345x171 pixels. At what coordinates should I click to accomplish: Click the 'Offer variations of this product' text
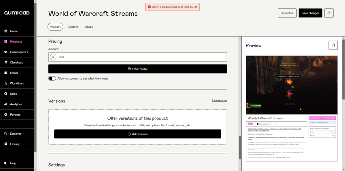tap(138, 118)
